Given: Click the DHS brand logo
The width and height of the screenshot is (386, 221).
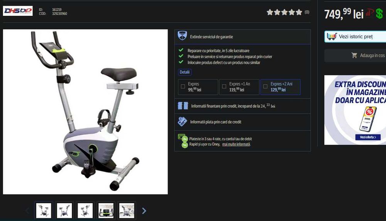Looking at the screenshot, I should pos(18,11).
